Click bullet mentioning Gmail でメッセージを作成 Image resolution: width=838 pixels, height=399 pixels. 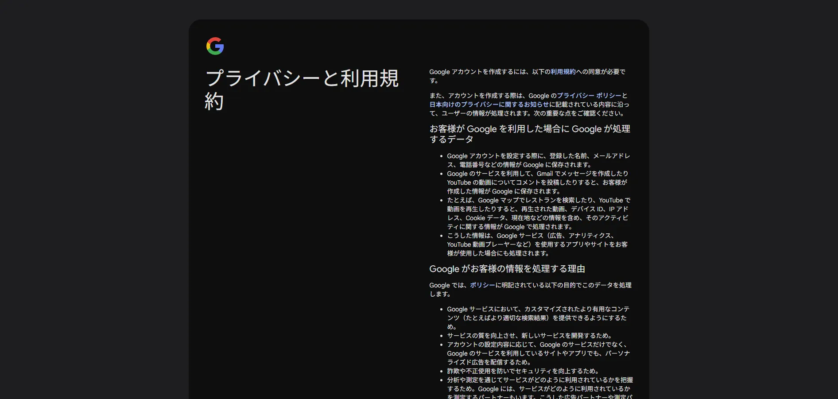click(x=537, y=182)
